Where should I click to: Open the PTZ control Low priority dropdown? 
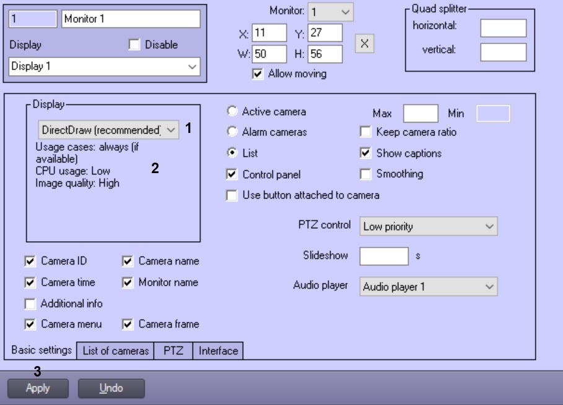(429, 226)
